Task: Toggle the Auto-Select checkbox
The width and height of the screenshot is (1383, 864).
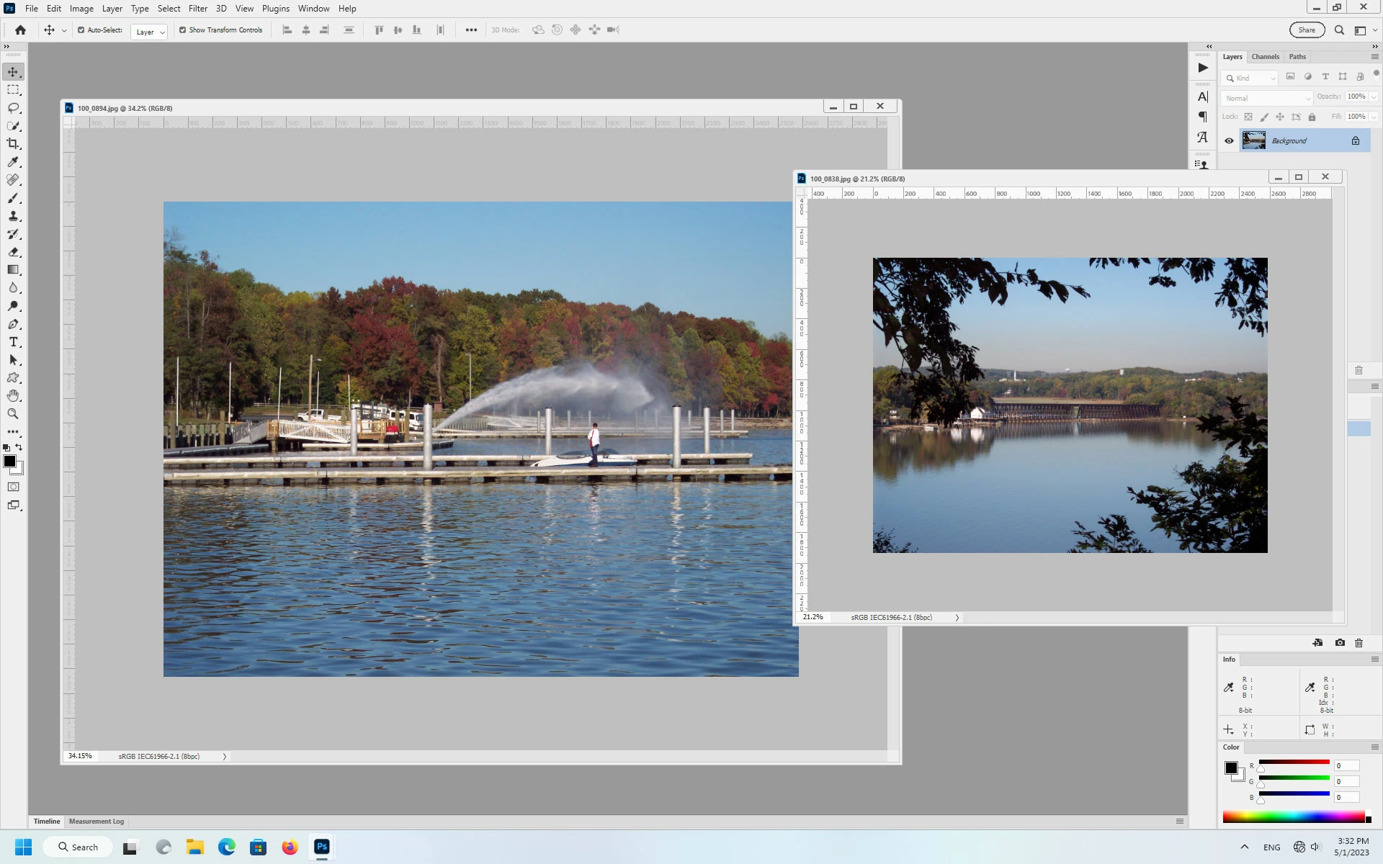Action: pyautogui.click(x=81, y=30)
